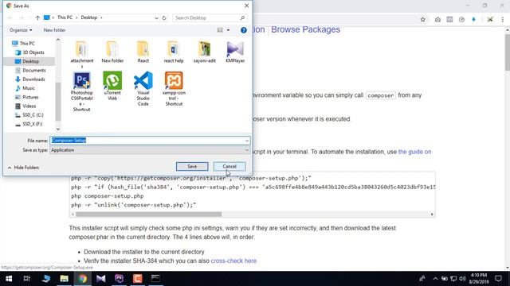510x286 pixels.
Task: Click the Chrome taskbar icon
Action: (x=82, y=279)
